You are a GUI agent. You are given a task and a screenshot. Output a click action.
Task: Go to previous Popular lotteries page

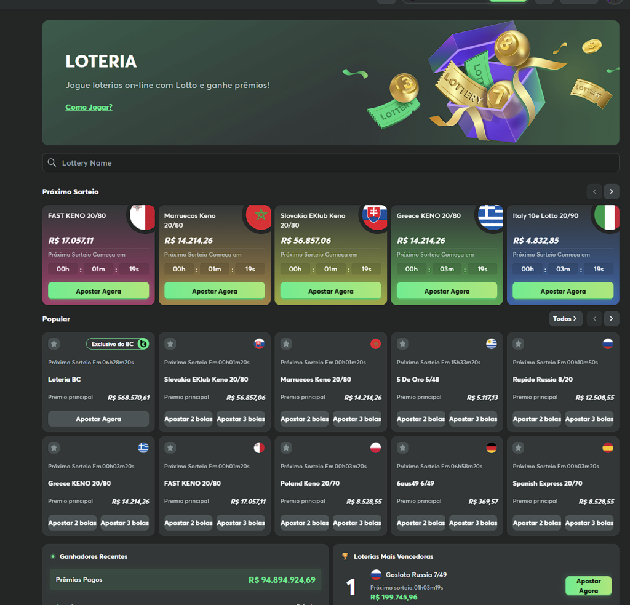tap(594, 318)
